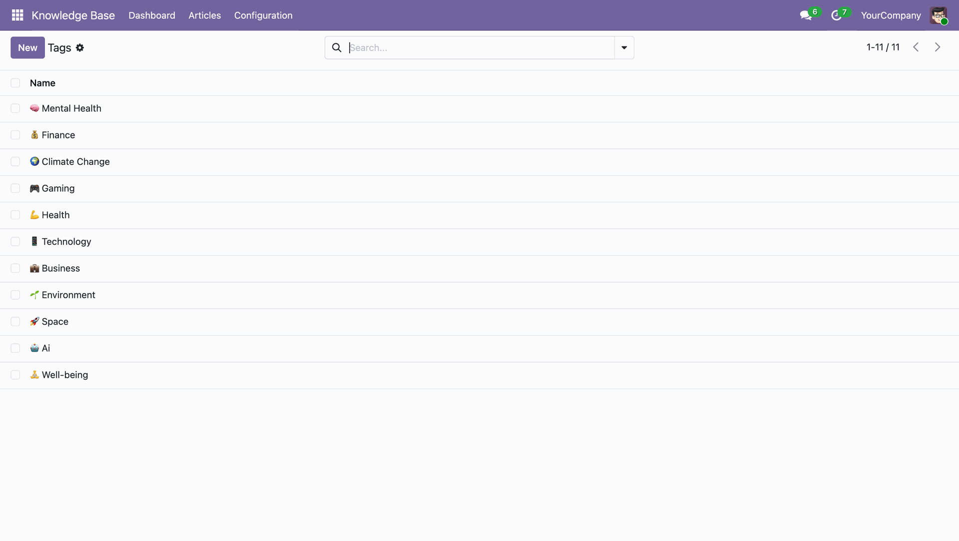This screenshot has height=541, width=959.
Task: Click the magnifying glass search icon
Action: [337, 47]
